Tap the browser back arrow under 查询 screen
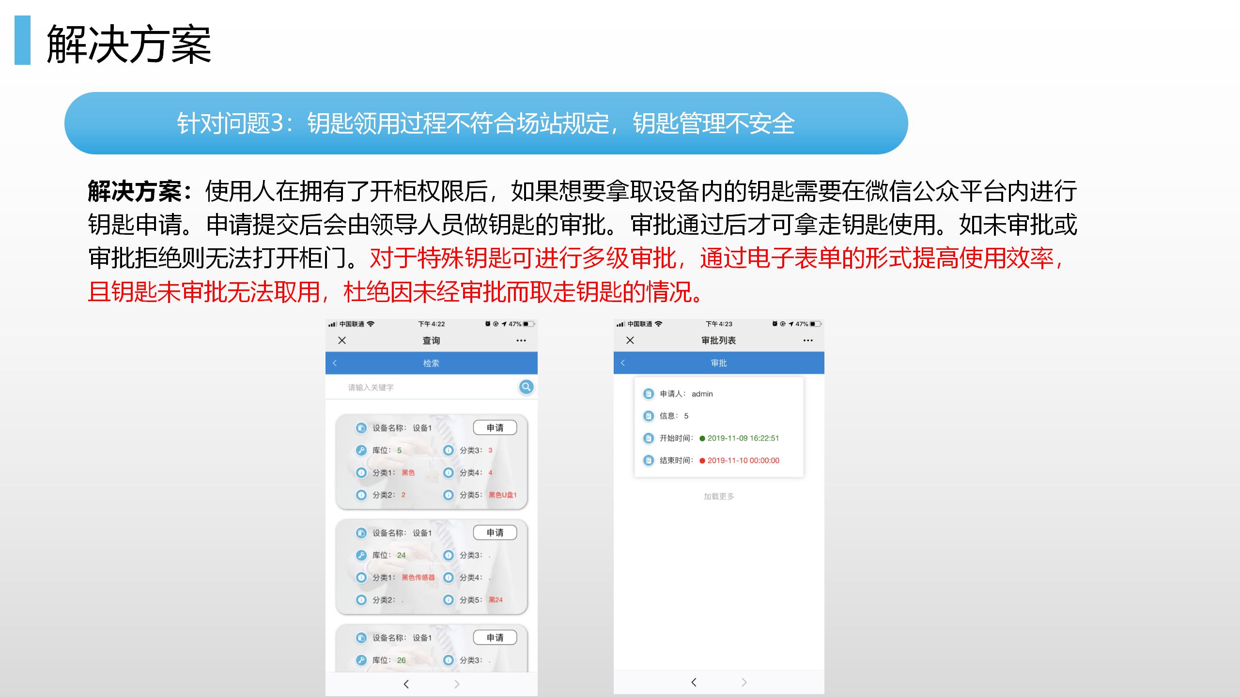The height and width of the screenshot is (697, 1240). tap(406, 684)
